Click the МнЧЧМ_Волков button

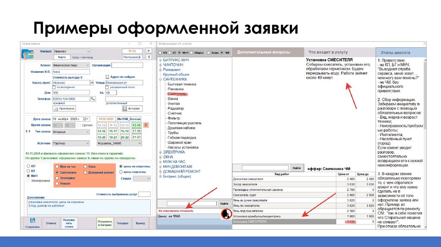[129, 119]
